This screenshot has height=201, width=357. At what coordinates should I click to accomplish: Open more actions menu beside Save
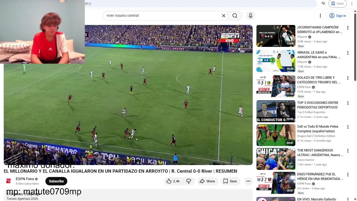coord(248,181)
